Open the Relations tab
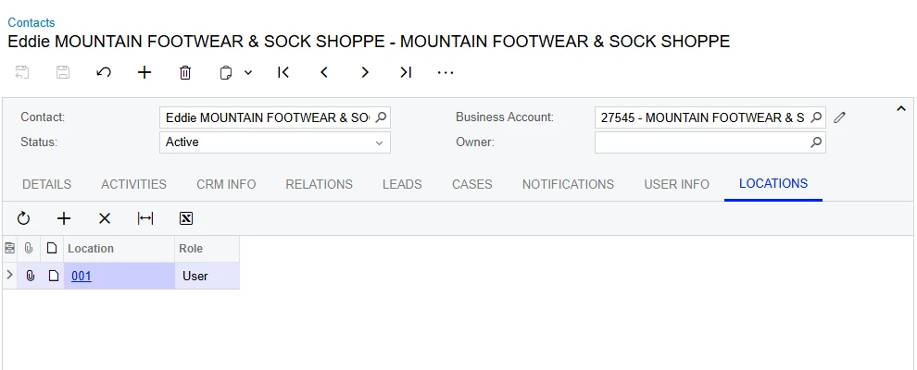The image size is (917, 370). click(320, 184)
